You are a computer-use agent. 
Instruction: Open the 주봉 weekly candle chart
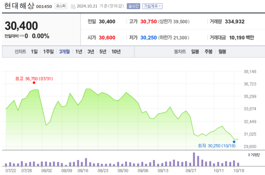tap(208, 52)
